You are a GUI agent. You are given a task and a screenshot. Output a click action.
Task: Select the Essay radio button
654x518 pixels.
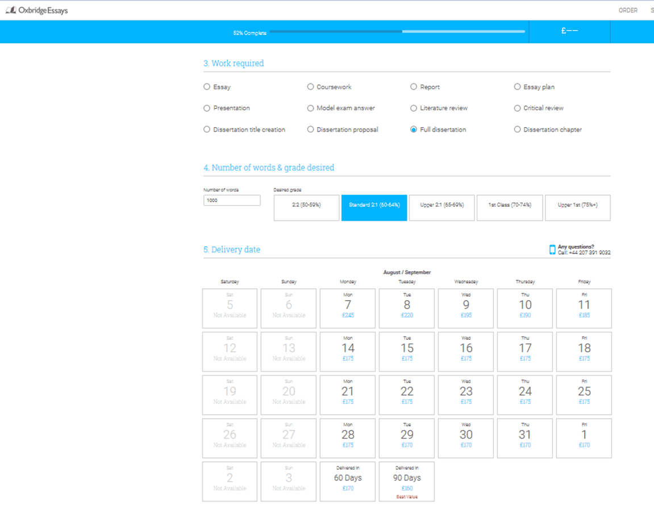pos(207,87)
